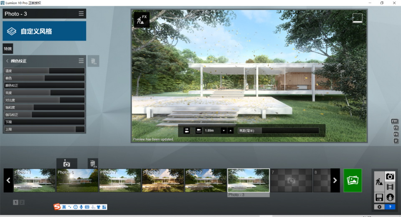This screenshot has height=217, width=401.
Task: Toggle the F11 fullscreen key button
Action: (395, 121)
